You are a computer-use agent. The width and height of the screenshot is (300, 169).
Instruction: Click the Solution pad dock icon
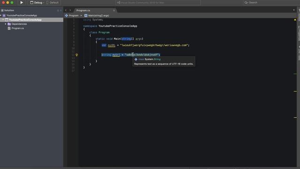(58, 10)
